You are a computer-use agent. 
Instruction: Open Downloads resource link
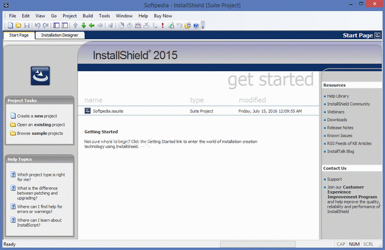click(x=337, y=120)
